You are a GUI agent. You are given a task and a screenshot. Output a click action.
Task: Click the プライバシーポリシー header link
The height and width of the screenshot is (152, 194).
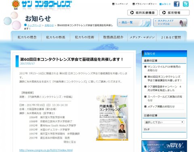(145, 4)
